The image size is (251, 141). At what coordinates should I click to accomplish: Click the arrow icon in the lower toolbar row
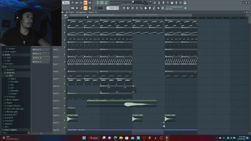(77, 8)
